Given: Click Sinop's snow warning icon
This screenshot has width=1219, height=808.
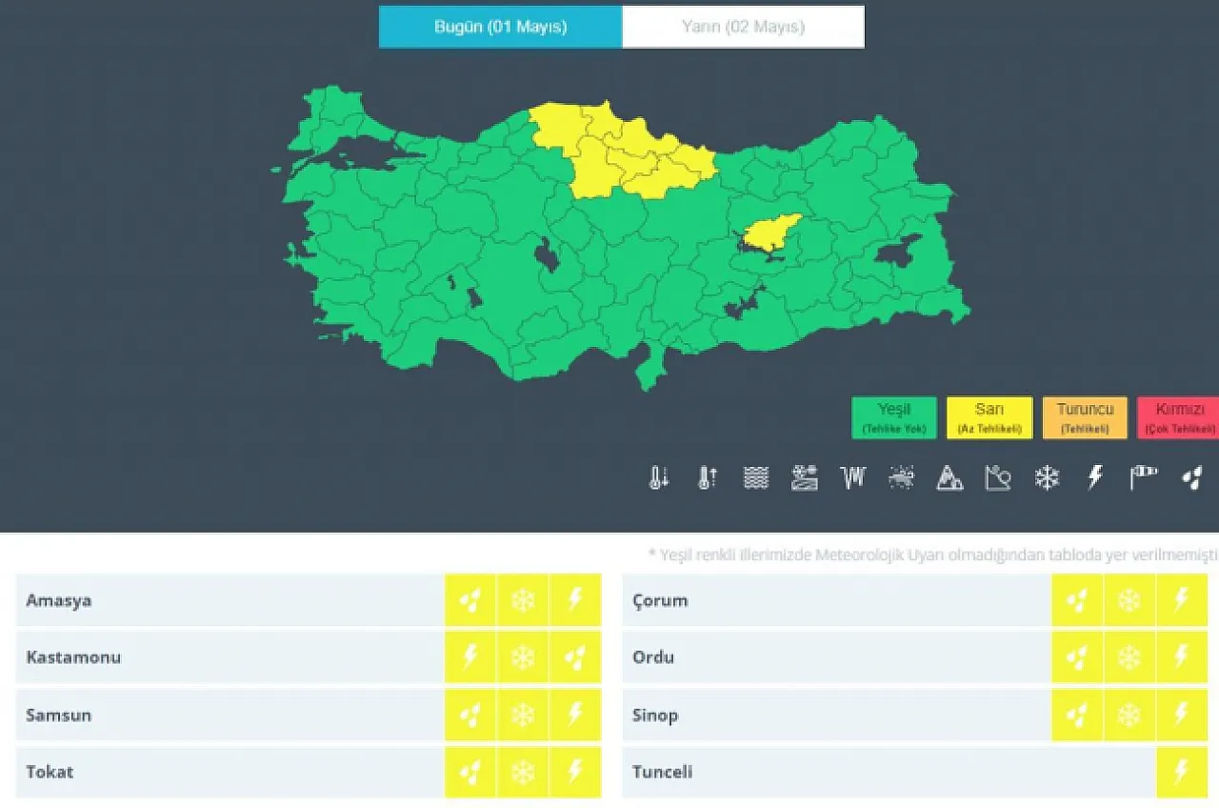Looking at the screenshot, I should coord(1129,715).
